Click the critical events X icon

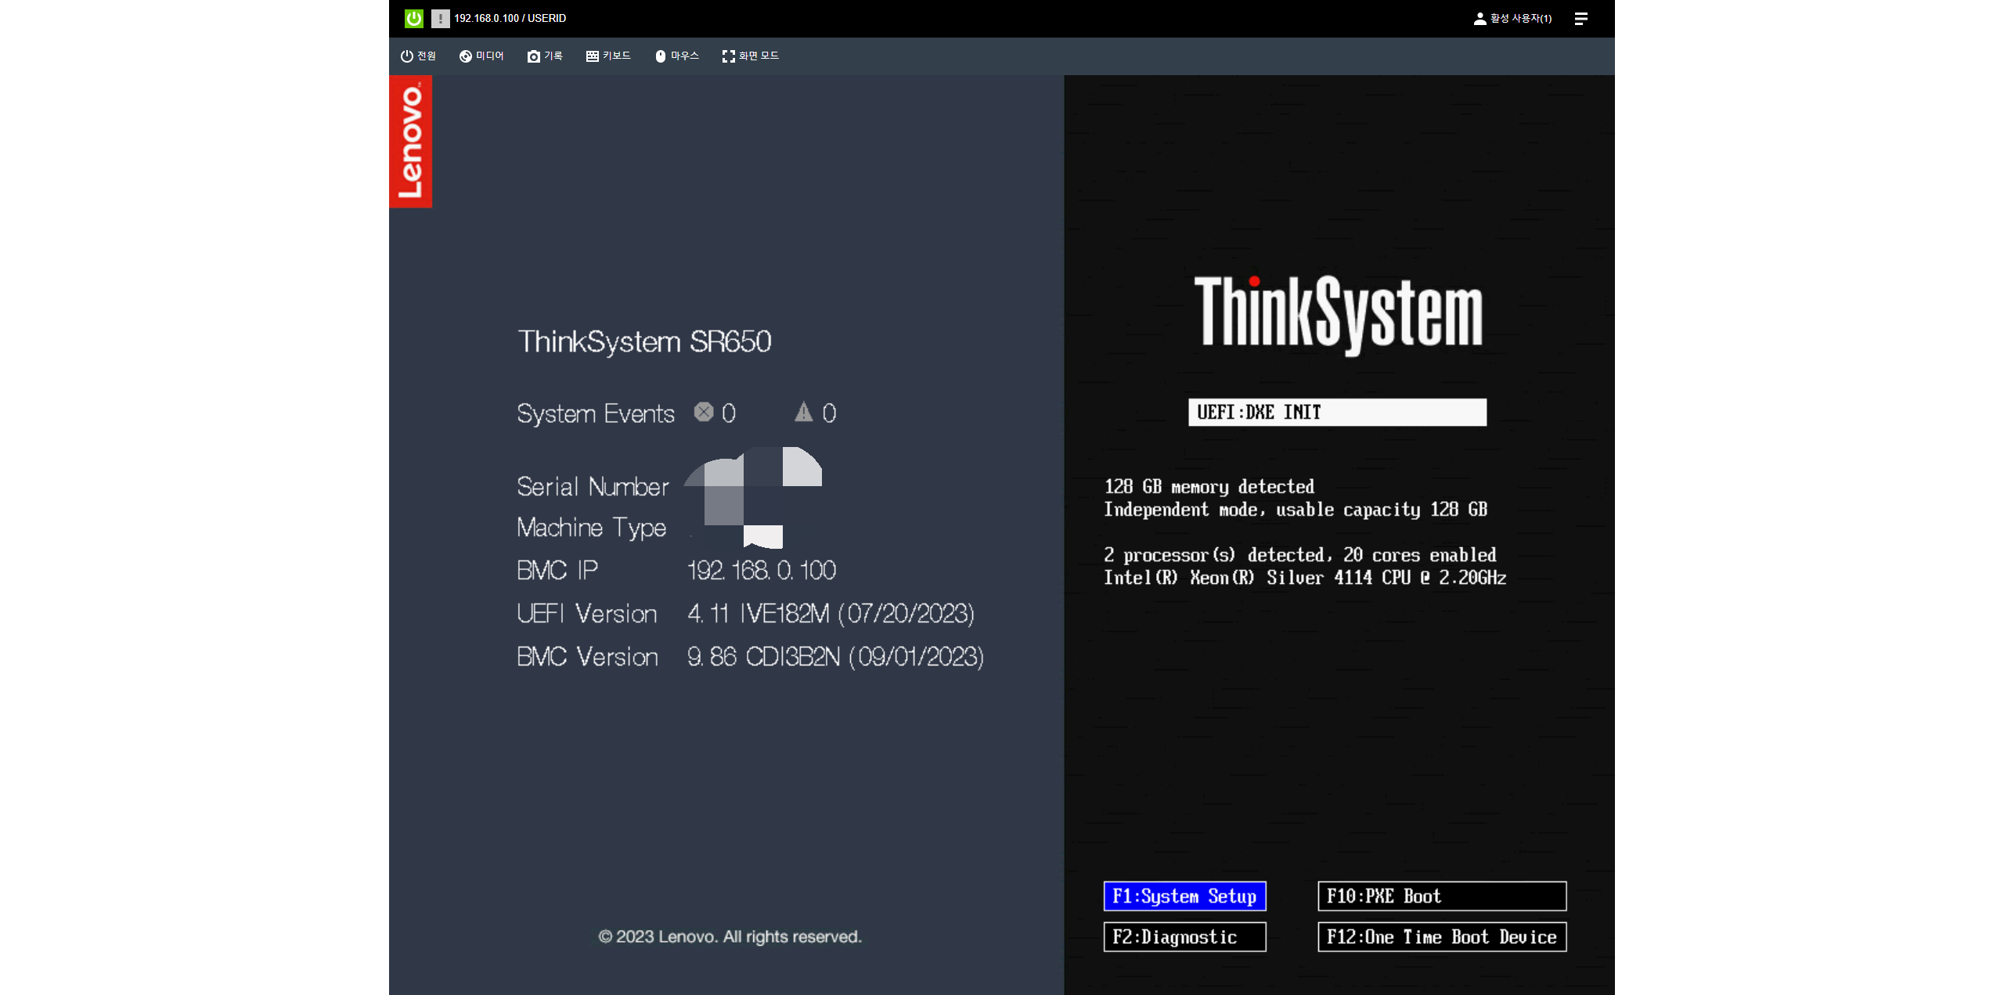[x=704, y=412]
